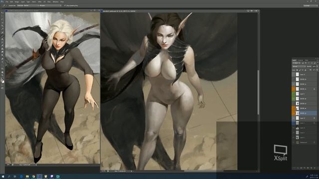Select the Move tool
319x179 pixels.
2,12
